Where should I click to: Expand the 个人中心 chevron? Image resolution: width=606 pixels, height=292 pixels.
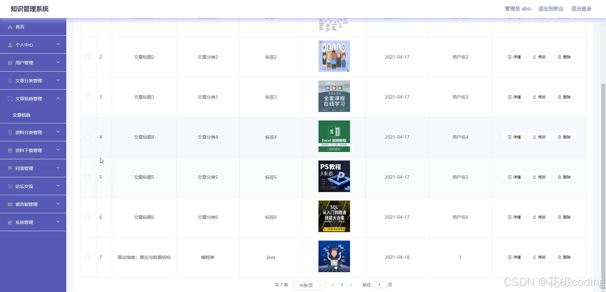click(x=58, y=44)
